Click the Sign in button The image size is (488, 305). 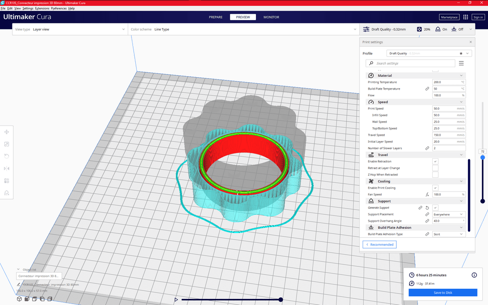tap(478, 17)
